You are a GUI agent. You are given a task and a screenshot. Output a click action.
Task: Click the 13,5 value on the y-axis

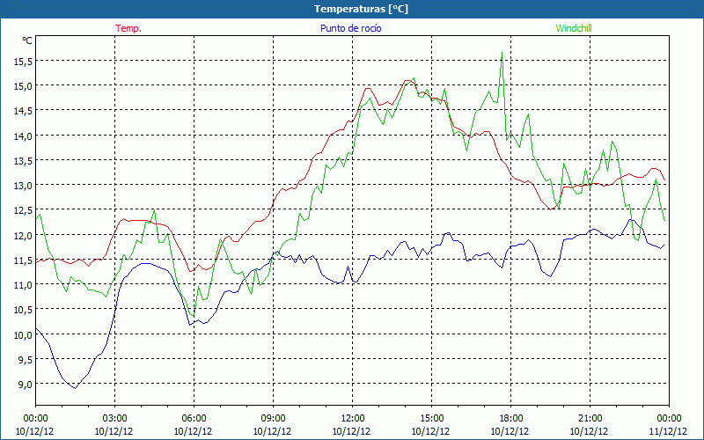coord(23,161)
